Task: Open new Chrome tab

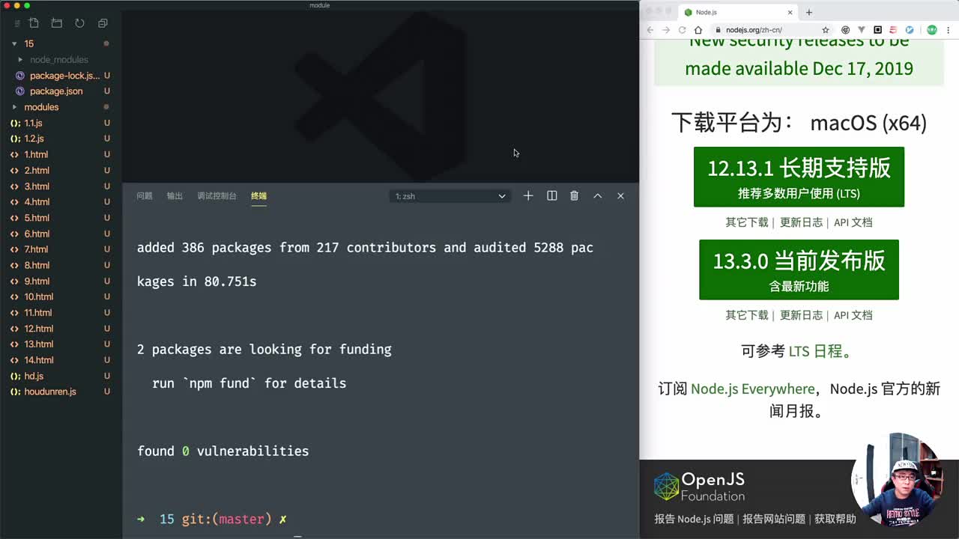Action: [809, 12]
